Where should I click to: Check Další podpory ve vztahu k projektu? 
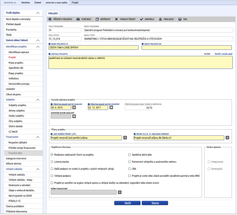(52, 169)
